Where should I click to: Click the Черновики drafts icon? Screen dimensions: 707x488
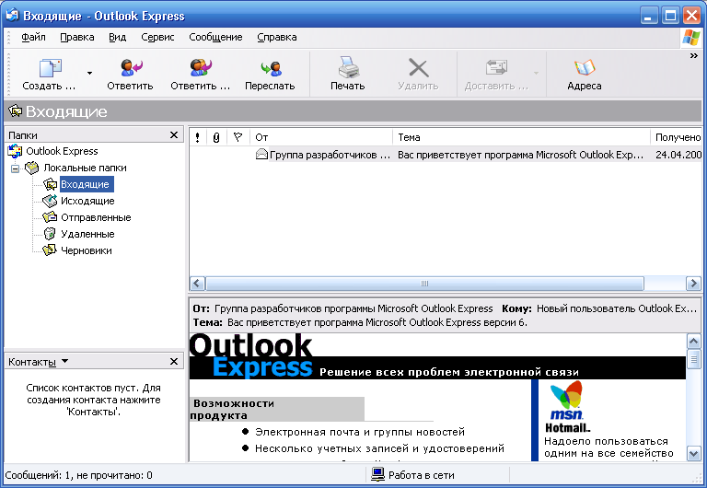pyautogui.click(x=50, y=250)
